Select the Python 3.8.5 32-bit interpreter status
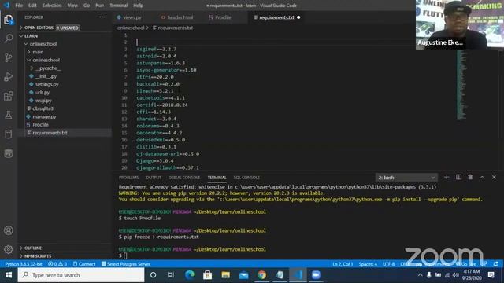The image size is (504, 283). point(24,264)
